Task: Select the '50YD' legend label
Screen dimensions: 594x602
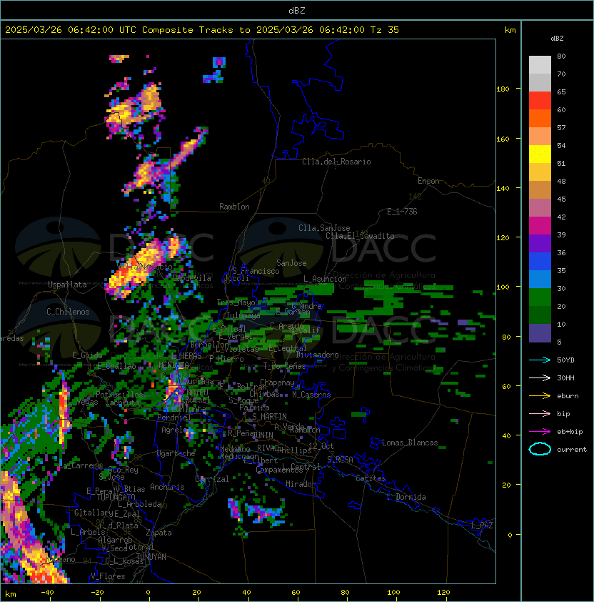Action: tap(565, 360)
